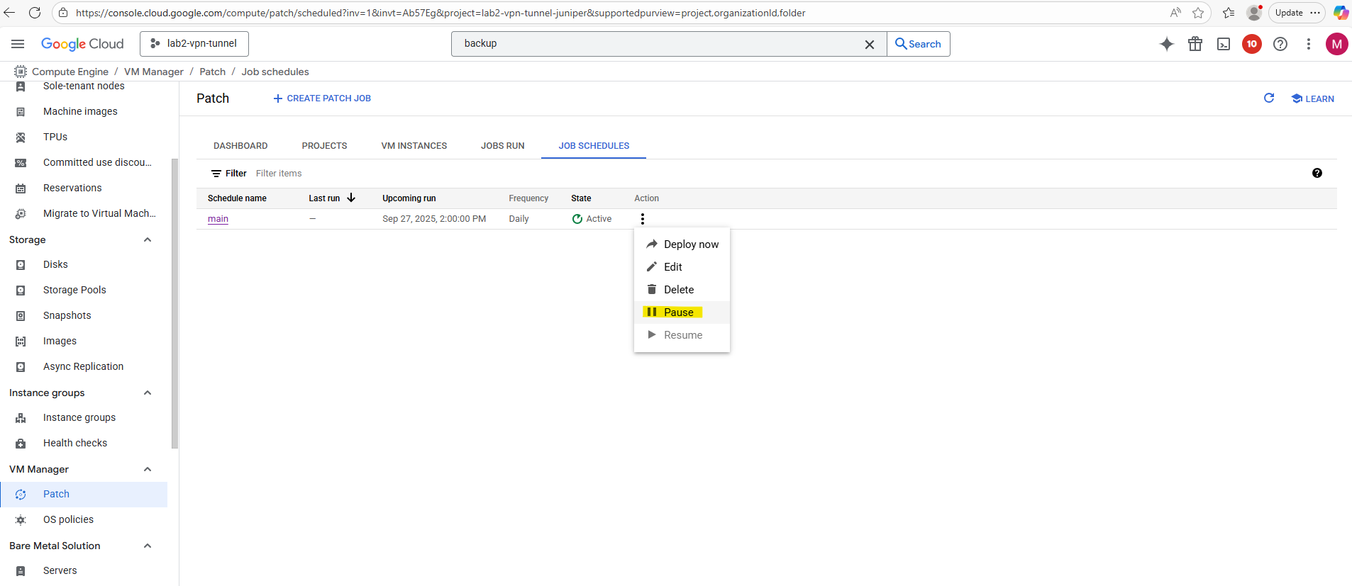
Task: Open the Google Cloud navigation hamburger menu
Action: (x=18, y=44)
